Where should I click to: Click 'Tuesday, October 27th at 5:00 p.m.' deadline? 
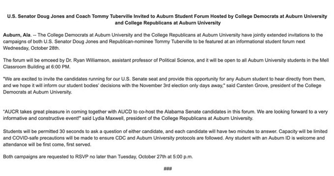click(x=155, y=157)
